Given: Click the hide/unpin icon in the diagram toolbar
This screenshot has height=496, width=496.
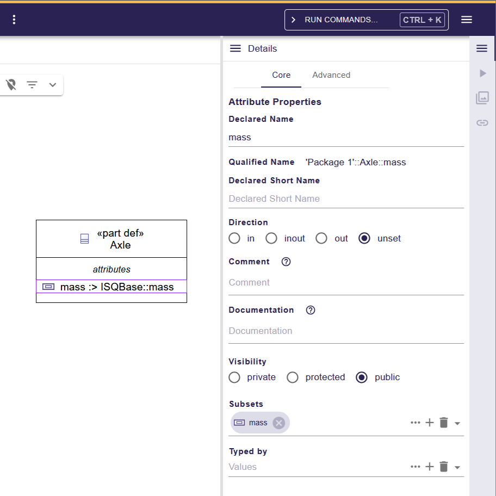Looking at the screenshot, I should coord(11,85).
